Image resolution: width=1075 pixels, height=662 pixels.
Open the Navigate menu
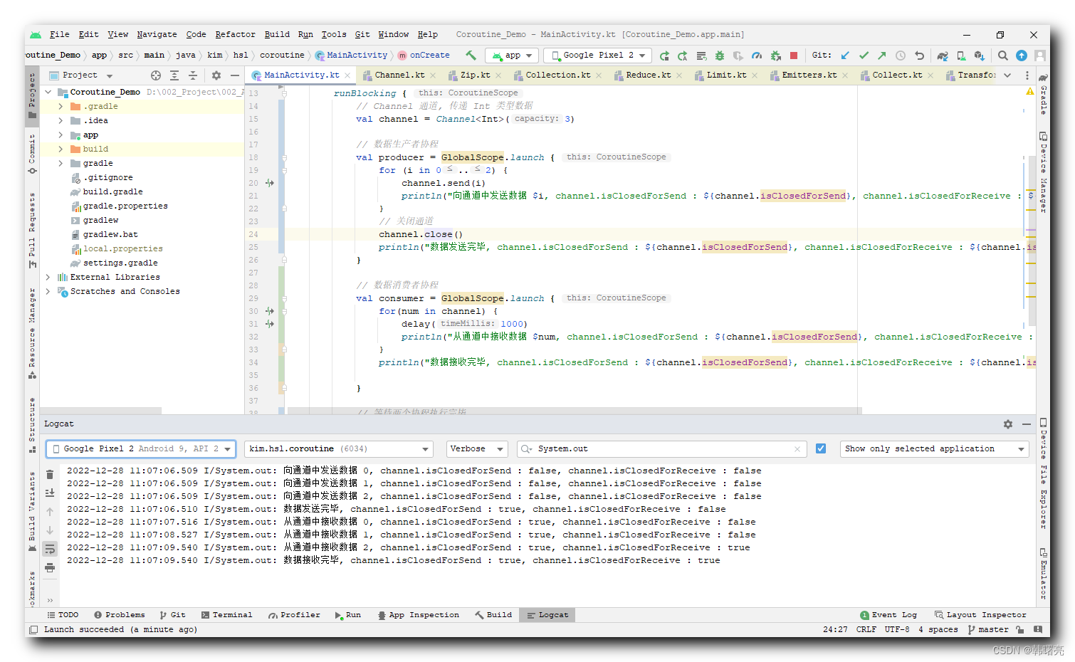click(x=157, y=34)
